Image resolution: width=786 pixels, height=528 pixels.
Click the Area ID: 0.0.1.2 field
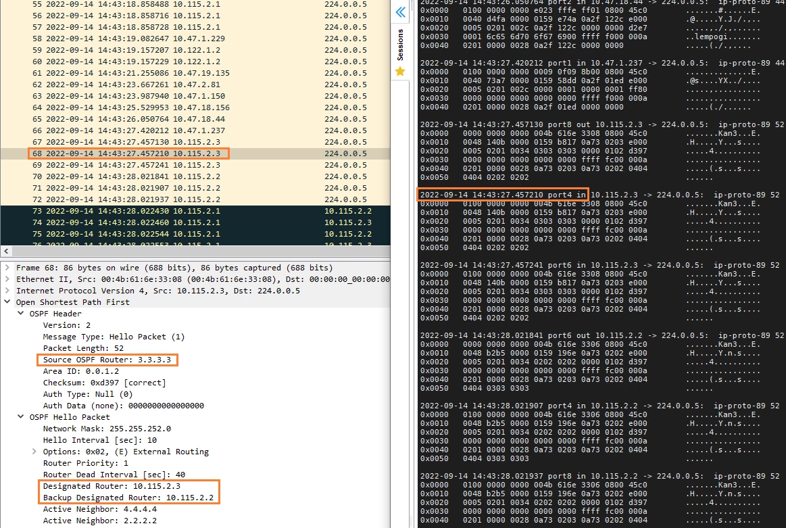pos(80,372)
